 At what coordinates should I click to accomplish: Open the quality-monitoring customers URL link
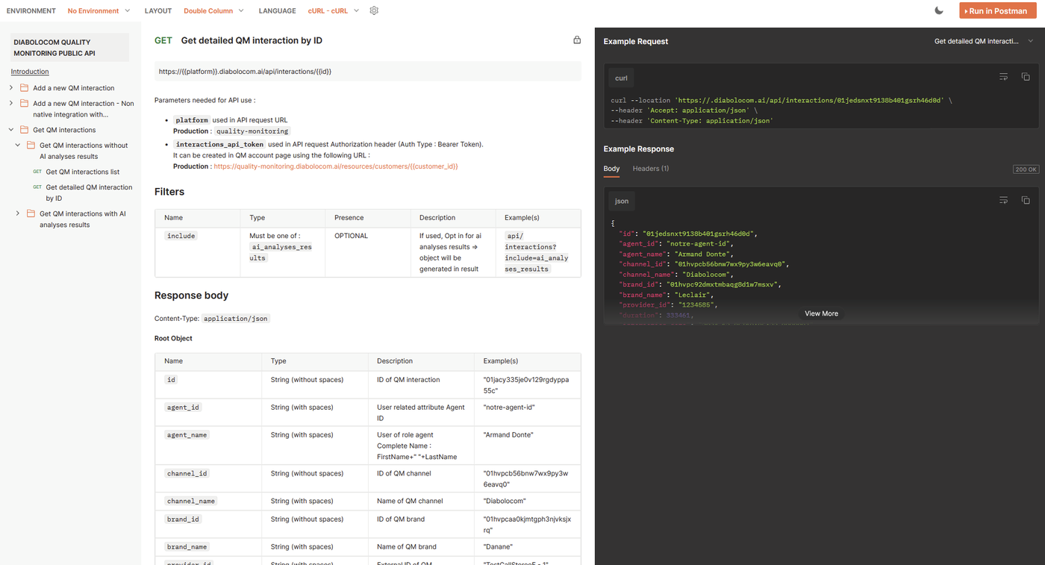[335, 166]
